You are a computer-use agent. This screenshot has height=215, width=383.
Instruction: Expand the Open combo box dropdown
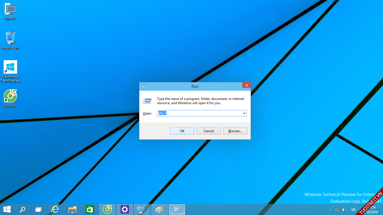(x=244, y=113)
